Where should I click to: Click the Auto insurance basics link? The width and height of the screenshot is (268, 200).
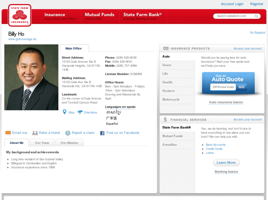(226, 102)
